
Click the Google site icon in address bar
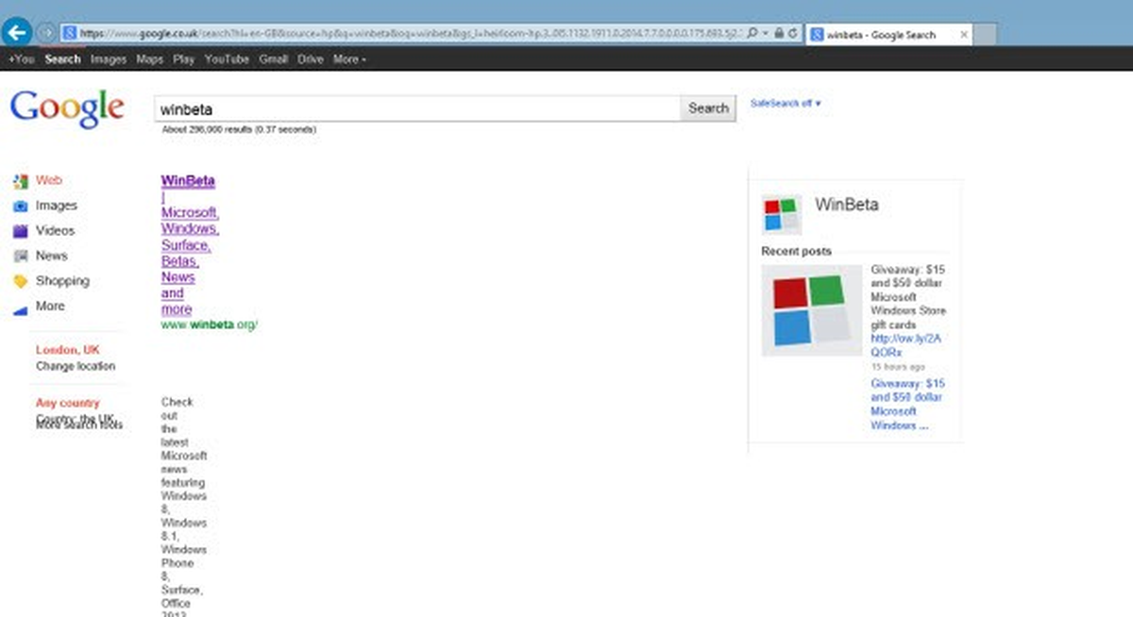[x=69, y=33]
